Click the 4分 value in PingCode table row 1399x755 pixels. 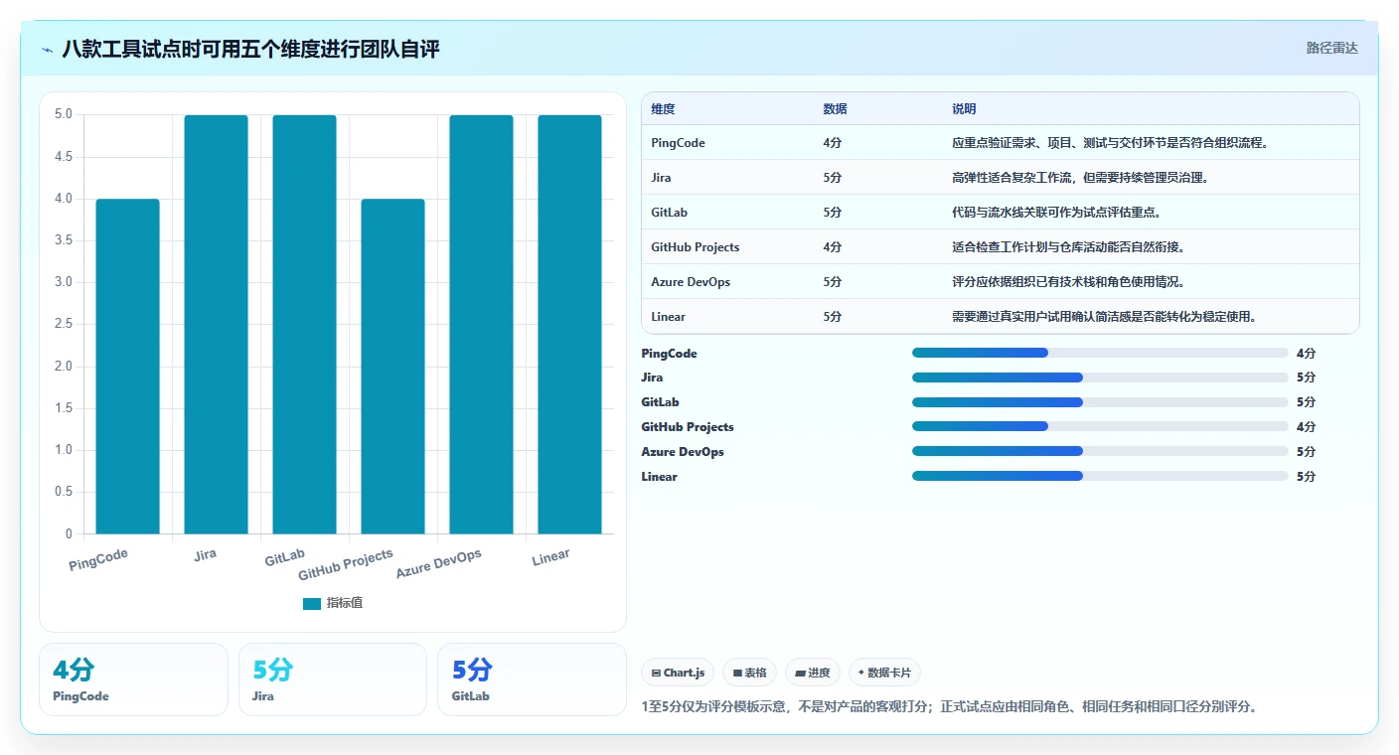[x=833, y=143]
